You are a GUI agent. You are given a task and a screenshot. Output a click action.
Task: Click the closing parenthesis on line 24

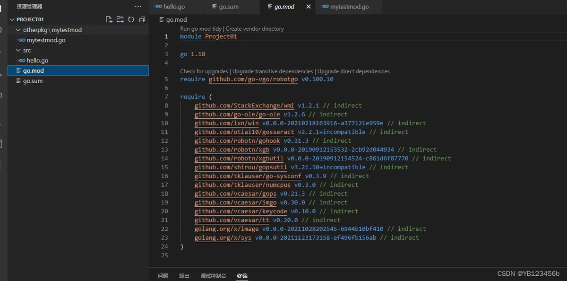coord(182,246)
